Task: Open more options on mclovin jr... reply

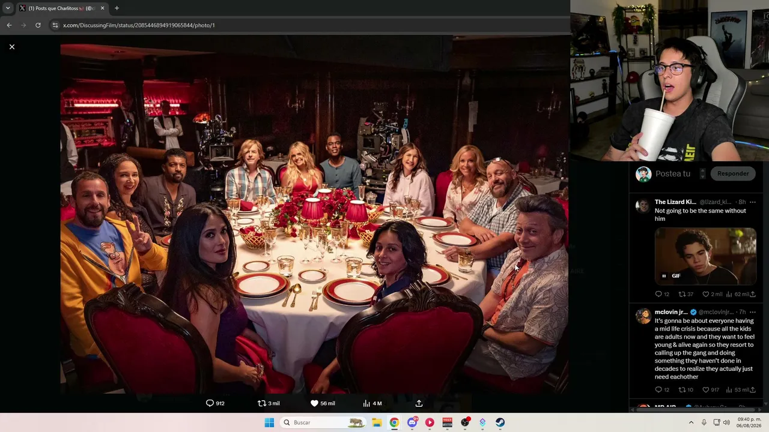Action: (752, 312)
